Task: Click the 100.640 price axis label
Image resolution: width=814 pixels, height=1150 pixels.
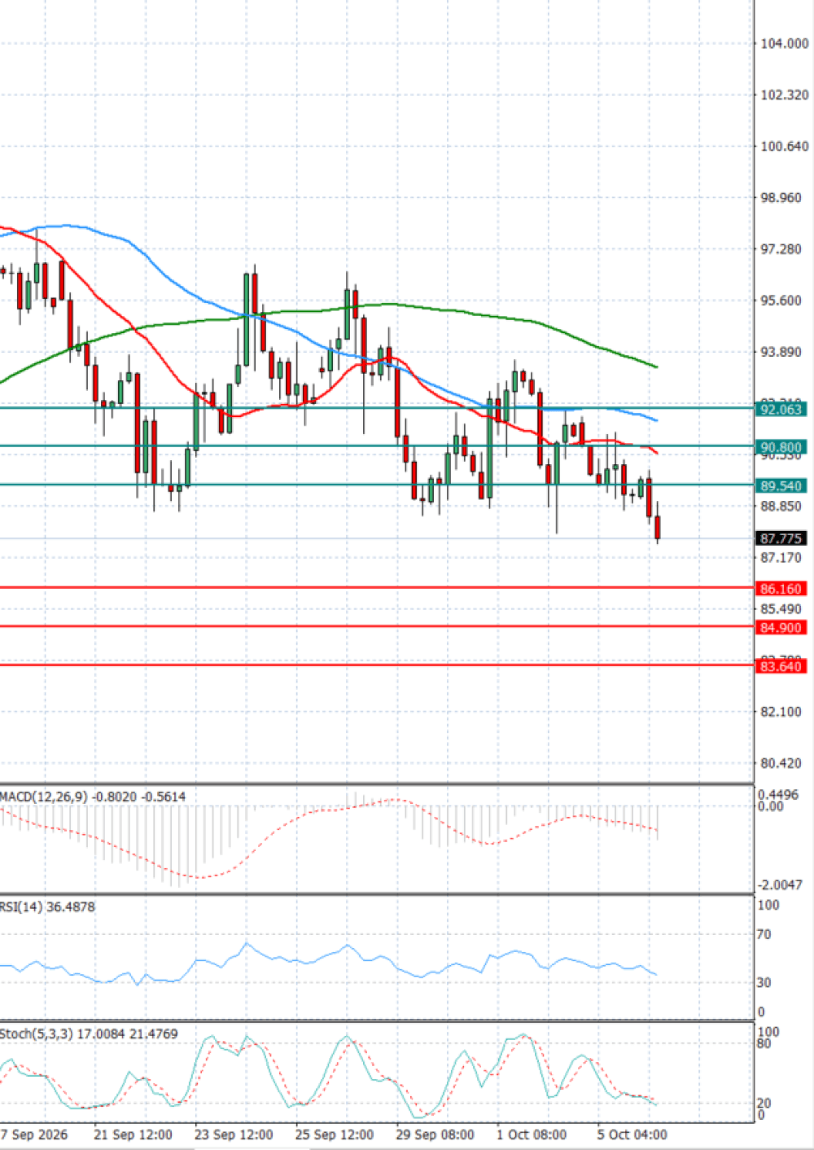Action: [x=784, y=147]
